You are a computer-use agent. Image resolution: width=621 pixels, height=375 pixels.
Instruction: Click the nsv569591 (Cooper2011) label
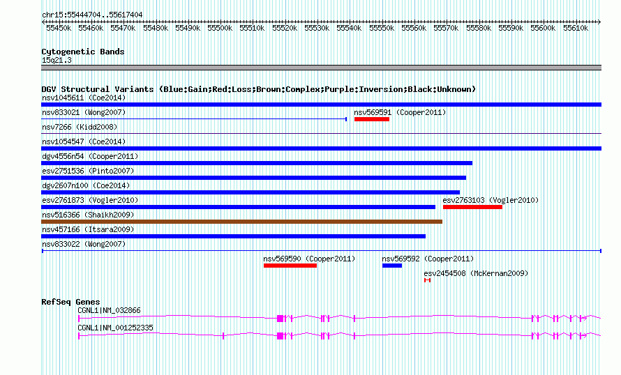click(400, 112)
